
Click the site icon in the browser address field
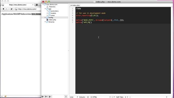pos(16,9)
